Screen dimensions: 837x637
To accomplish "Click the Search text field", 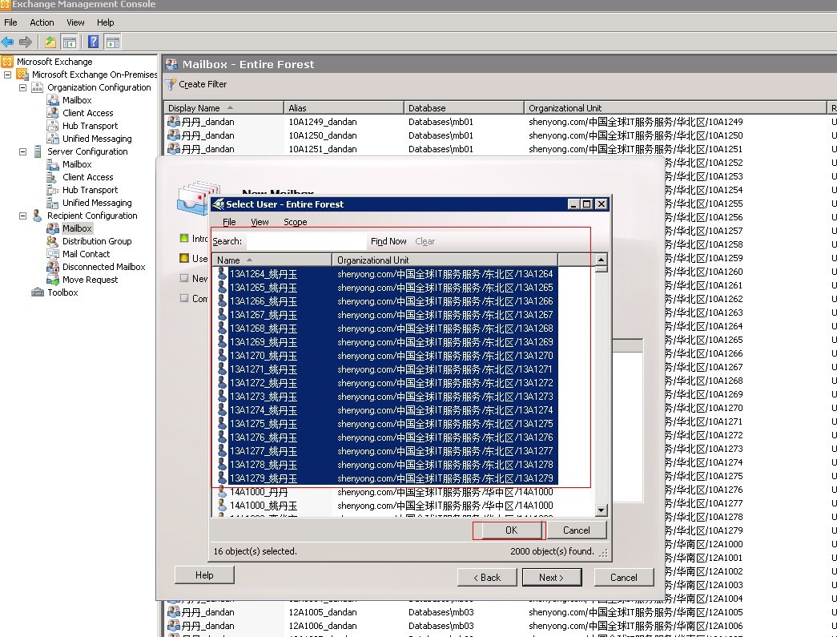I will coord(307,241).
